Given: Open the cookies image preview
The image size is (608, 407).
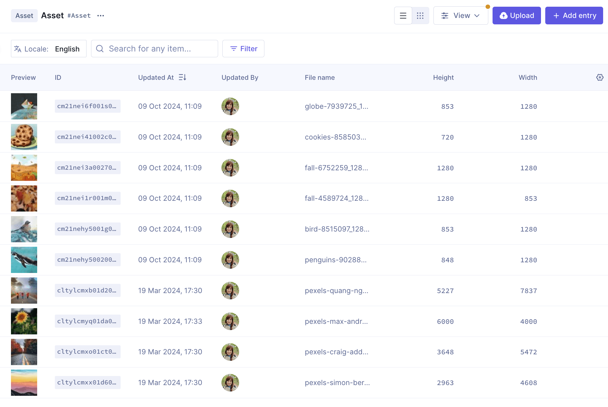Looking at the screenshot, I should tap(24, 137).
